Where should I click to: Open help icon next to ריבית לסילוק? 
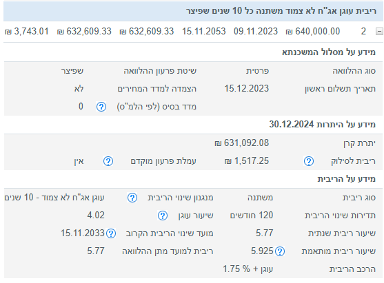pyautogui.click(x=309, y=161)
